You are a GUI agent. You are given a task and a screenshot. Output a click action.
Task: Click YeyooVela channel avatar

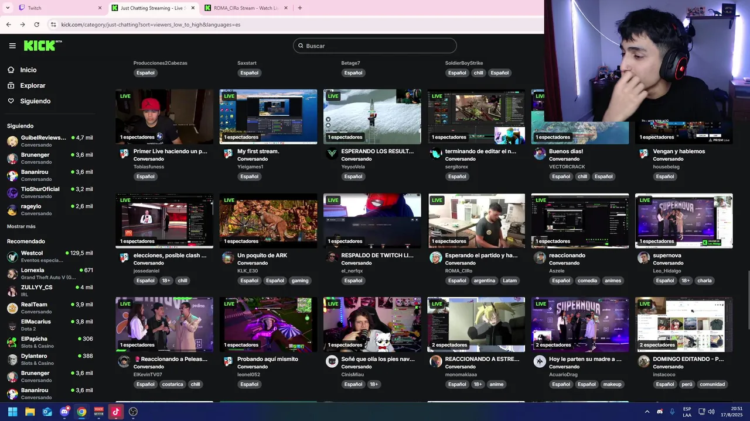coord(332,154)
